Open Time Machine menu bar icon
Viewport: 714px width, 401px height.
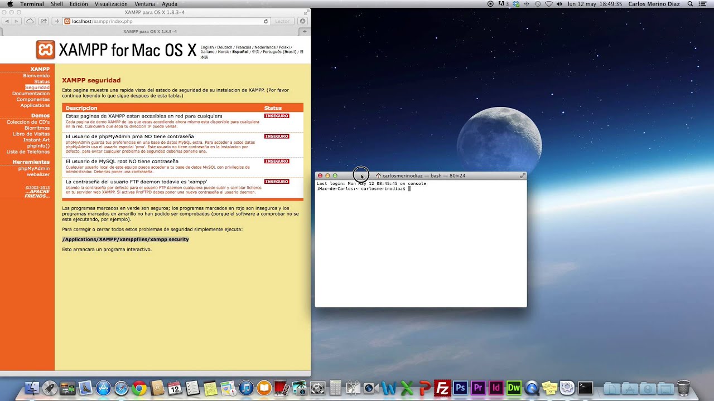point(537,4)
